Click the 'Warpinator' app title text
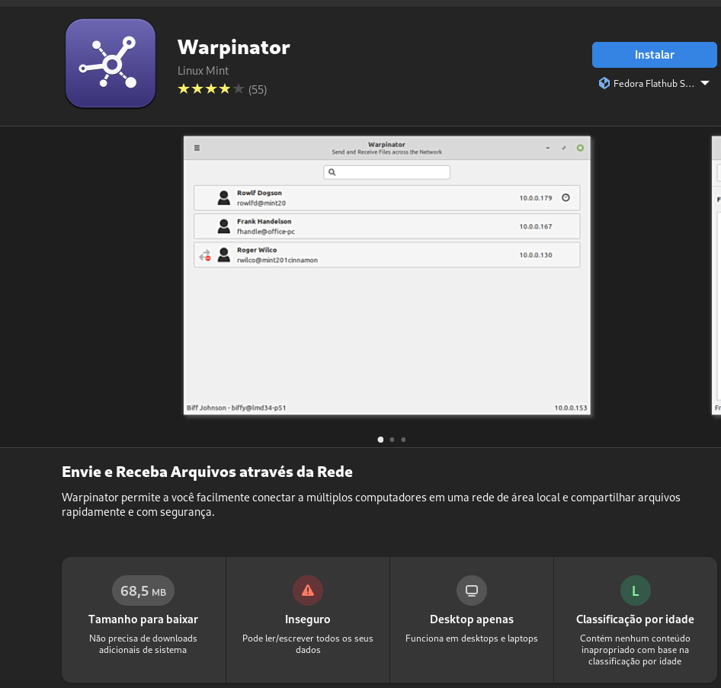The image size is (721, 688). tap(233, 47)
